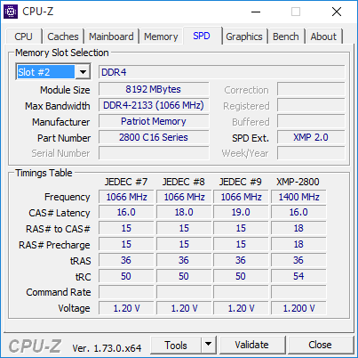Click the Validate button
Image resolution: width=358 pixels, height=358 pixels.
[x=252, y=345]
